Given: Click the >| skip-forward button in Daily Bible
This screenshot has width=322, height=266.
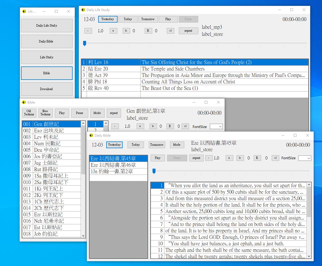Looking at the screenshot, I should tap(275, 158).
